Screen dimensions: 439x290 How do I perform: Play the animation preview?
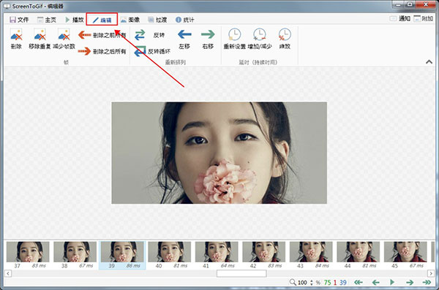[392, 283]
